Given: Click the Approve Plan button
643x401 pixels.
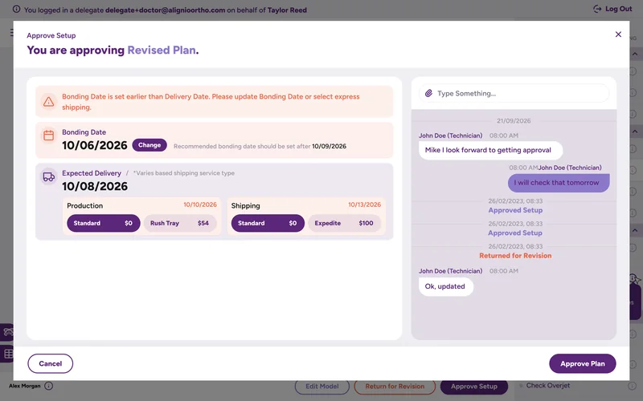Looking at the screenshot, I should [582, 363].
